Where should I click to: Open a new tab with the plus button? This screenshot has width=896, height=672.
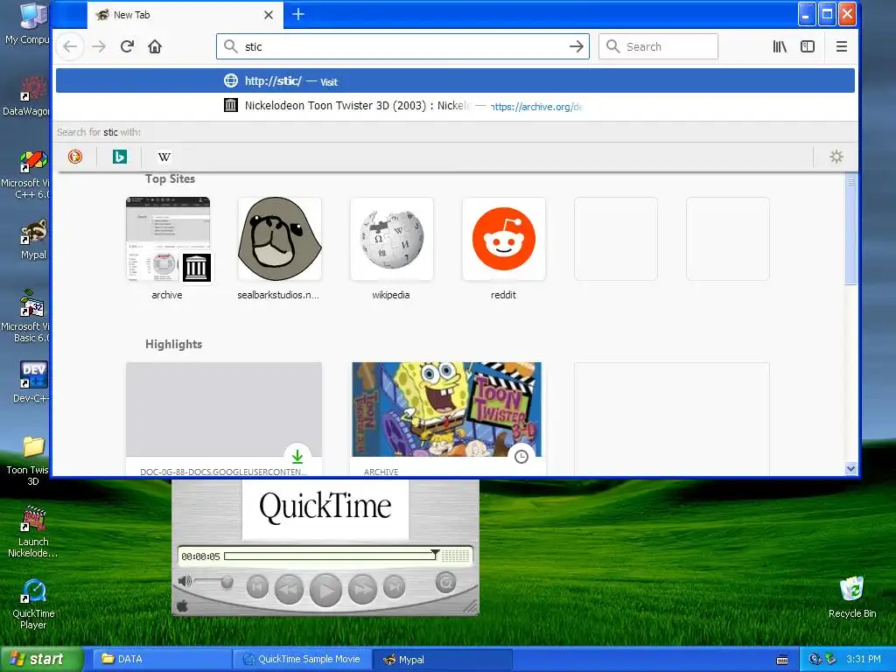[298, 14]
